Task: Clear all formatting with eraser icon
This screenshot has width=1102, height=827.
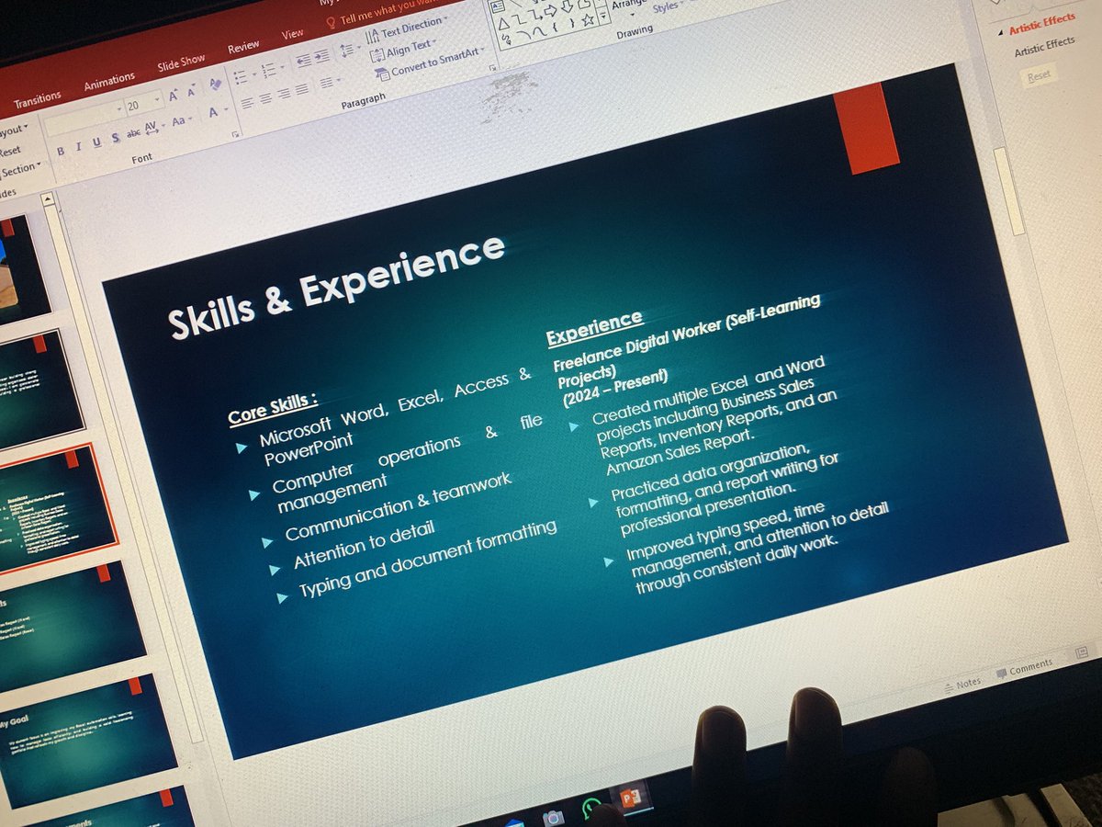Action: (x=215, y=86)
